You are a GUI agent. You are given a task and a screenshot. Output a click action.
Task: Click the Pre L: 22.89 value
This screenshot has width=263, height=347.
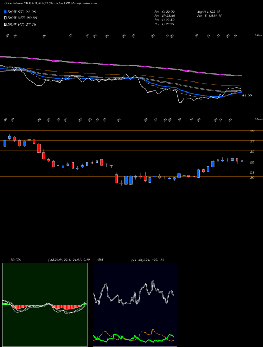pos(164,20)
